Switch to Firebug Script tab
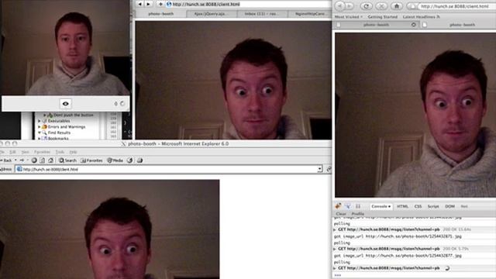The height and width of the screenshot is (279, 496). tap(433, 206)
